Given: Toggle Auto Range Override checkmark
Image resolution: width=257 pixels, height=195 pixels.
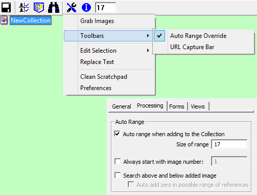Looking at the screenshot, I should coord(159,36).
